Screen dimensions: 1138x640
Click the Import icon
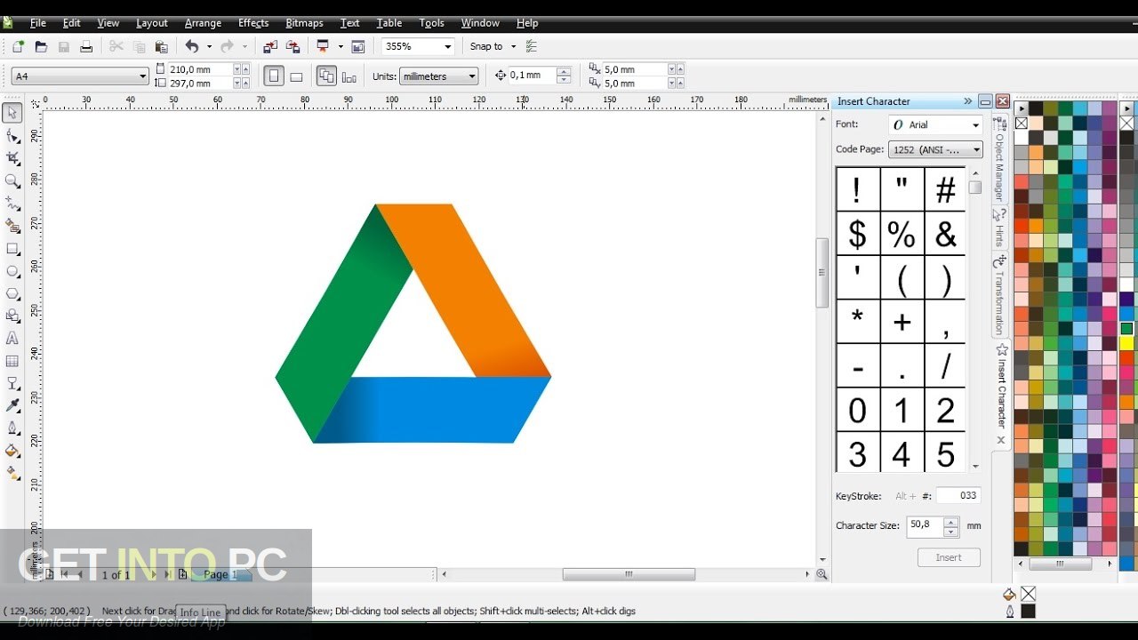coord(270,46)
